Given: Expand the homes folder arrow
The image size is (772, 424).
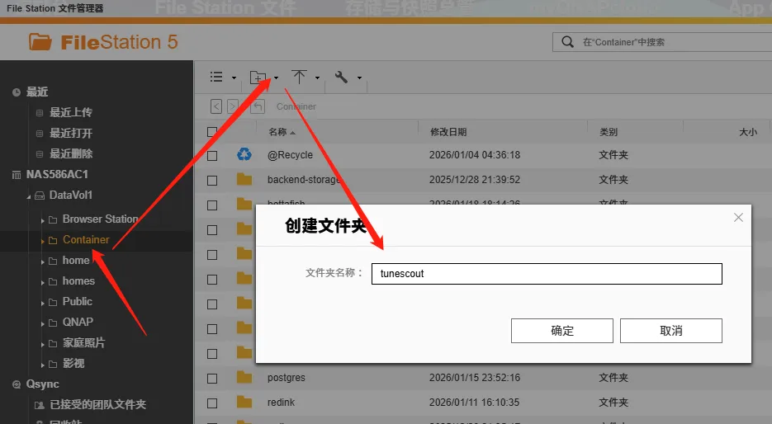Looking at the screenshot, I should pyautogui.click(x=42, y=282).
